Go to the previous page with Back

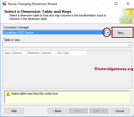(57, 111)
